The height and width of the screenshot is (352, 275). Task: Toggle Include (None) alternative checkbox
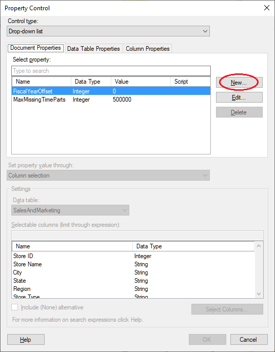click(15, 307)
